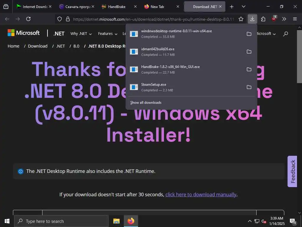Image resolution: width=302 pixels, height=227 pixels.
Task: Show hidden system tray icons
Action: click(x=250, y=221)
